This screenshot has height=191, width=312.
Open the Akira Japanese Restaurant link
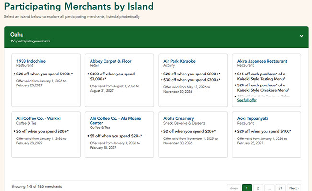tap(262, 61)
